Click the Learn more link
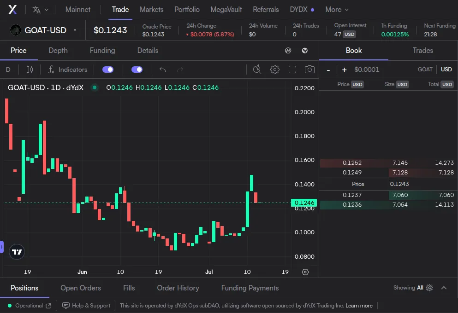The width and height of the screenshot is (458, 313). 359,306
